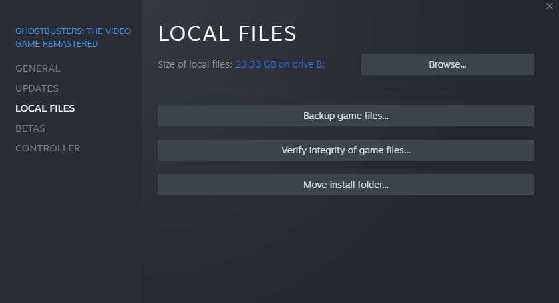The width and height of the screenshot is (559, 303).
Task: Select the Local Files tab
Action: (45, 108)
